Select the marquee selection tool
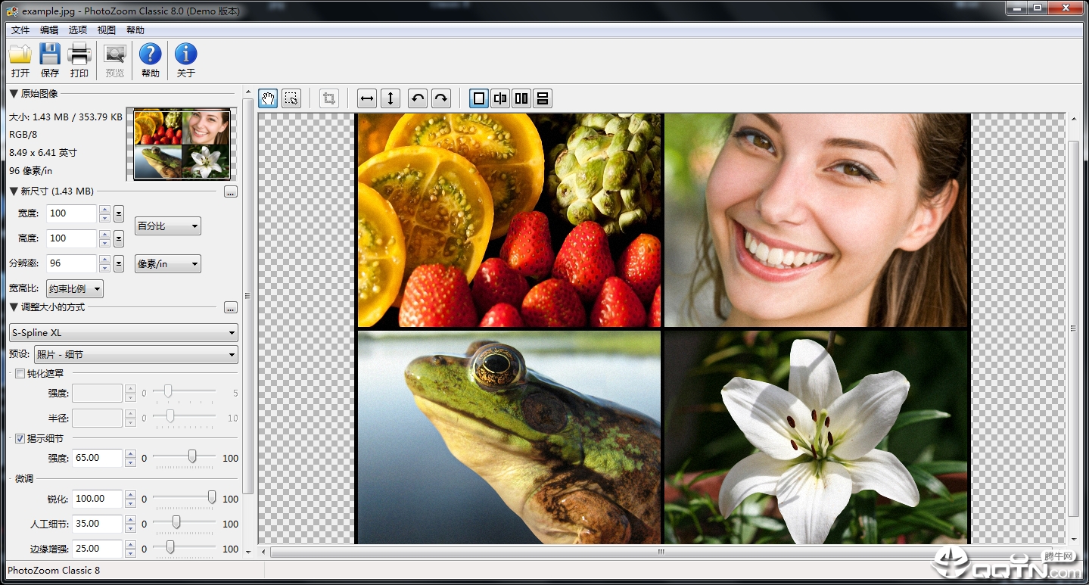The image size is (1089, 585). pyautogui.click(x=291, y=98)
